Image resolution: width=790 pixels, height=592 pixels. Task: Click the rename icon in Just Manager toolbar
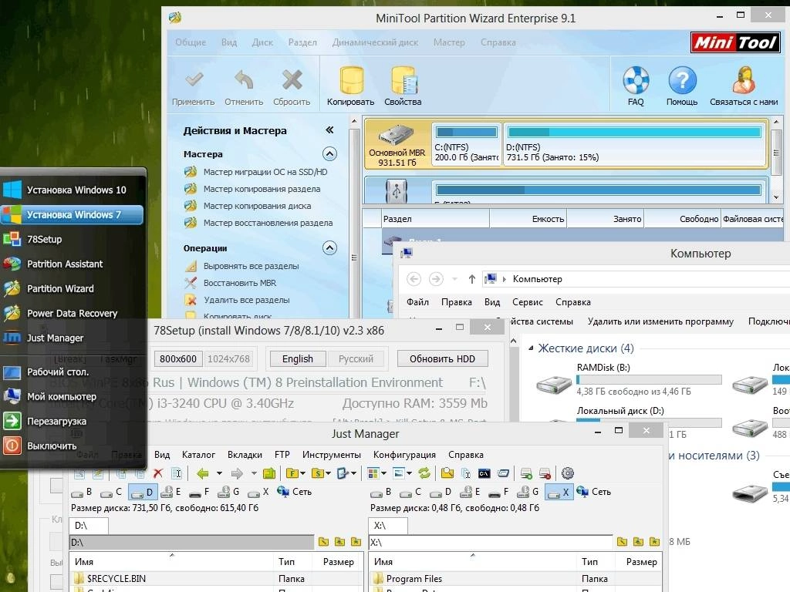pos(177,473)
